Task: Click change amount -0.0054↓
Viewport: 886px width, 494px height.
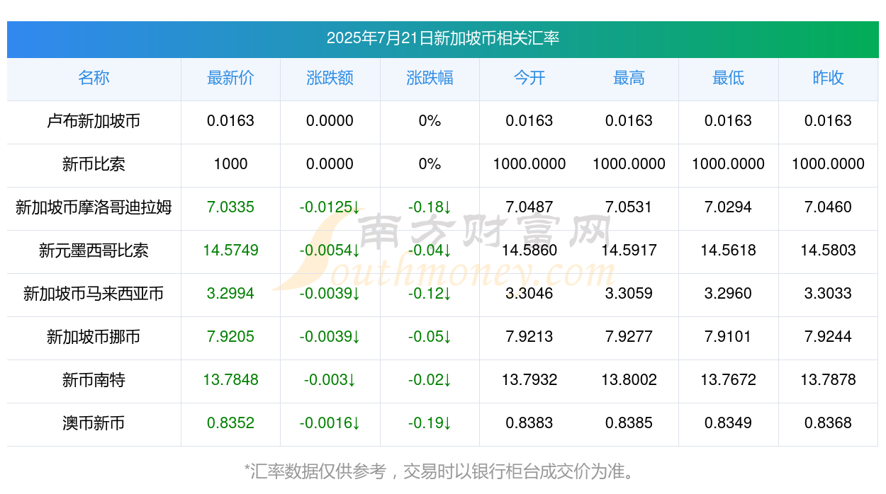Action: 330,251
